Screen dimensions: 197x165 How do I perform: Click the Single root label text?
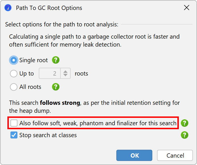coord(34,60)
